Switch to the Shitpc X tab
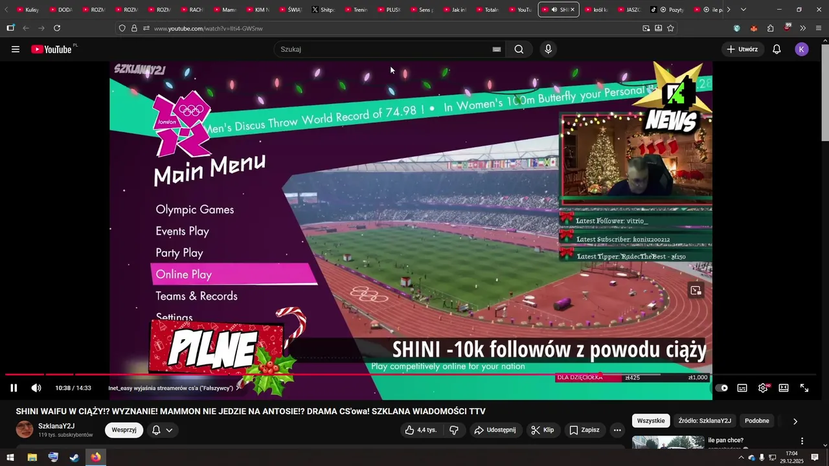Image resolution: width=829 pixels, height=466 pixels. (323, 10)
